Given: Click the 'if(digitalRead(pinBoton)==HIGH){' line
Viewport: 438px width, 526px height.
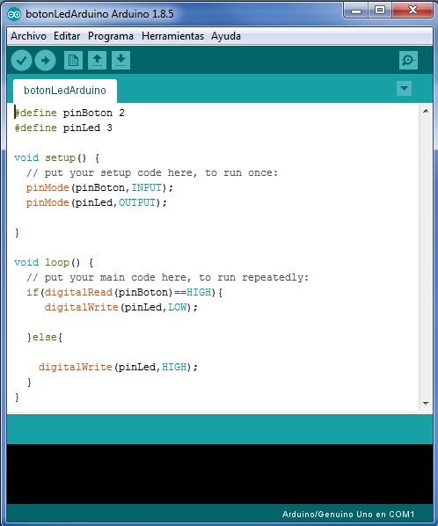Looking at the screenshot, I should point(124,293).
